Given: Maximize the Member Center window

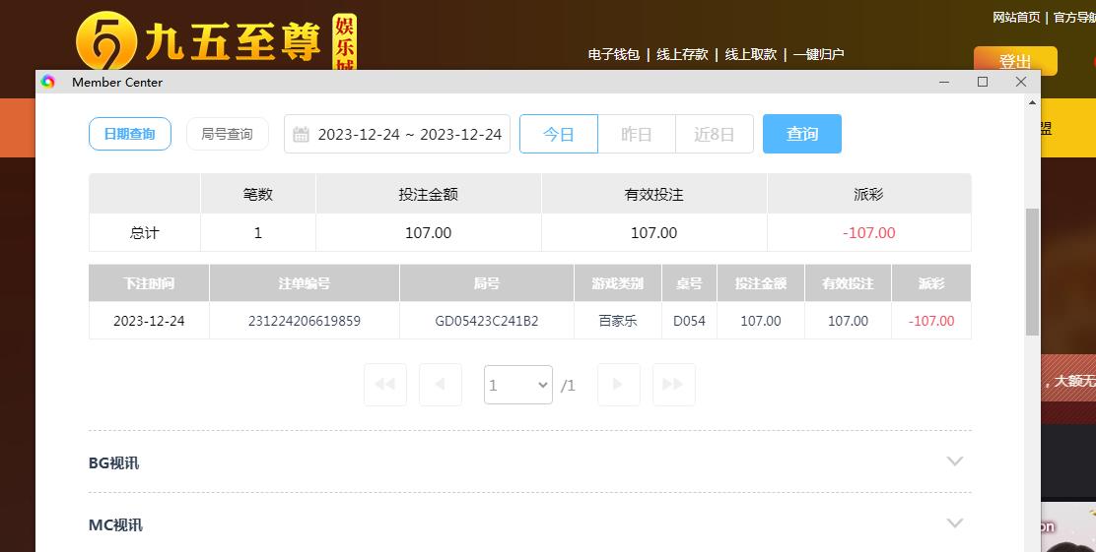Looking at the screenshot, I should click(x=983, y=82).
